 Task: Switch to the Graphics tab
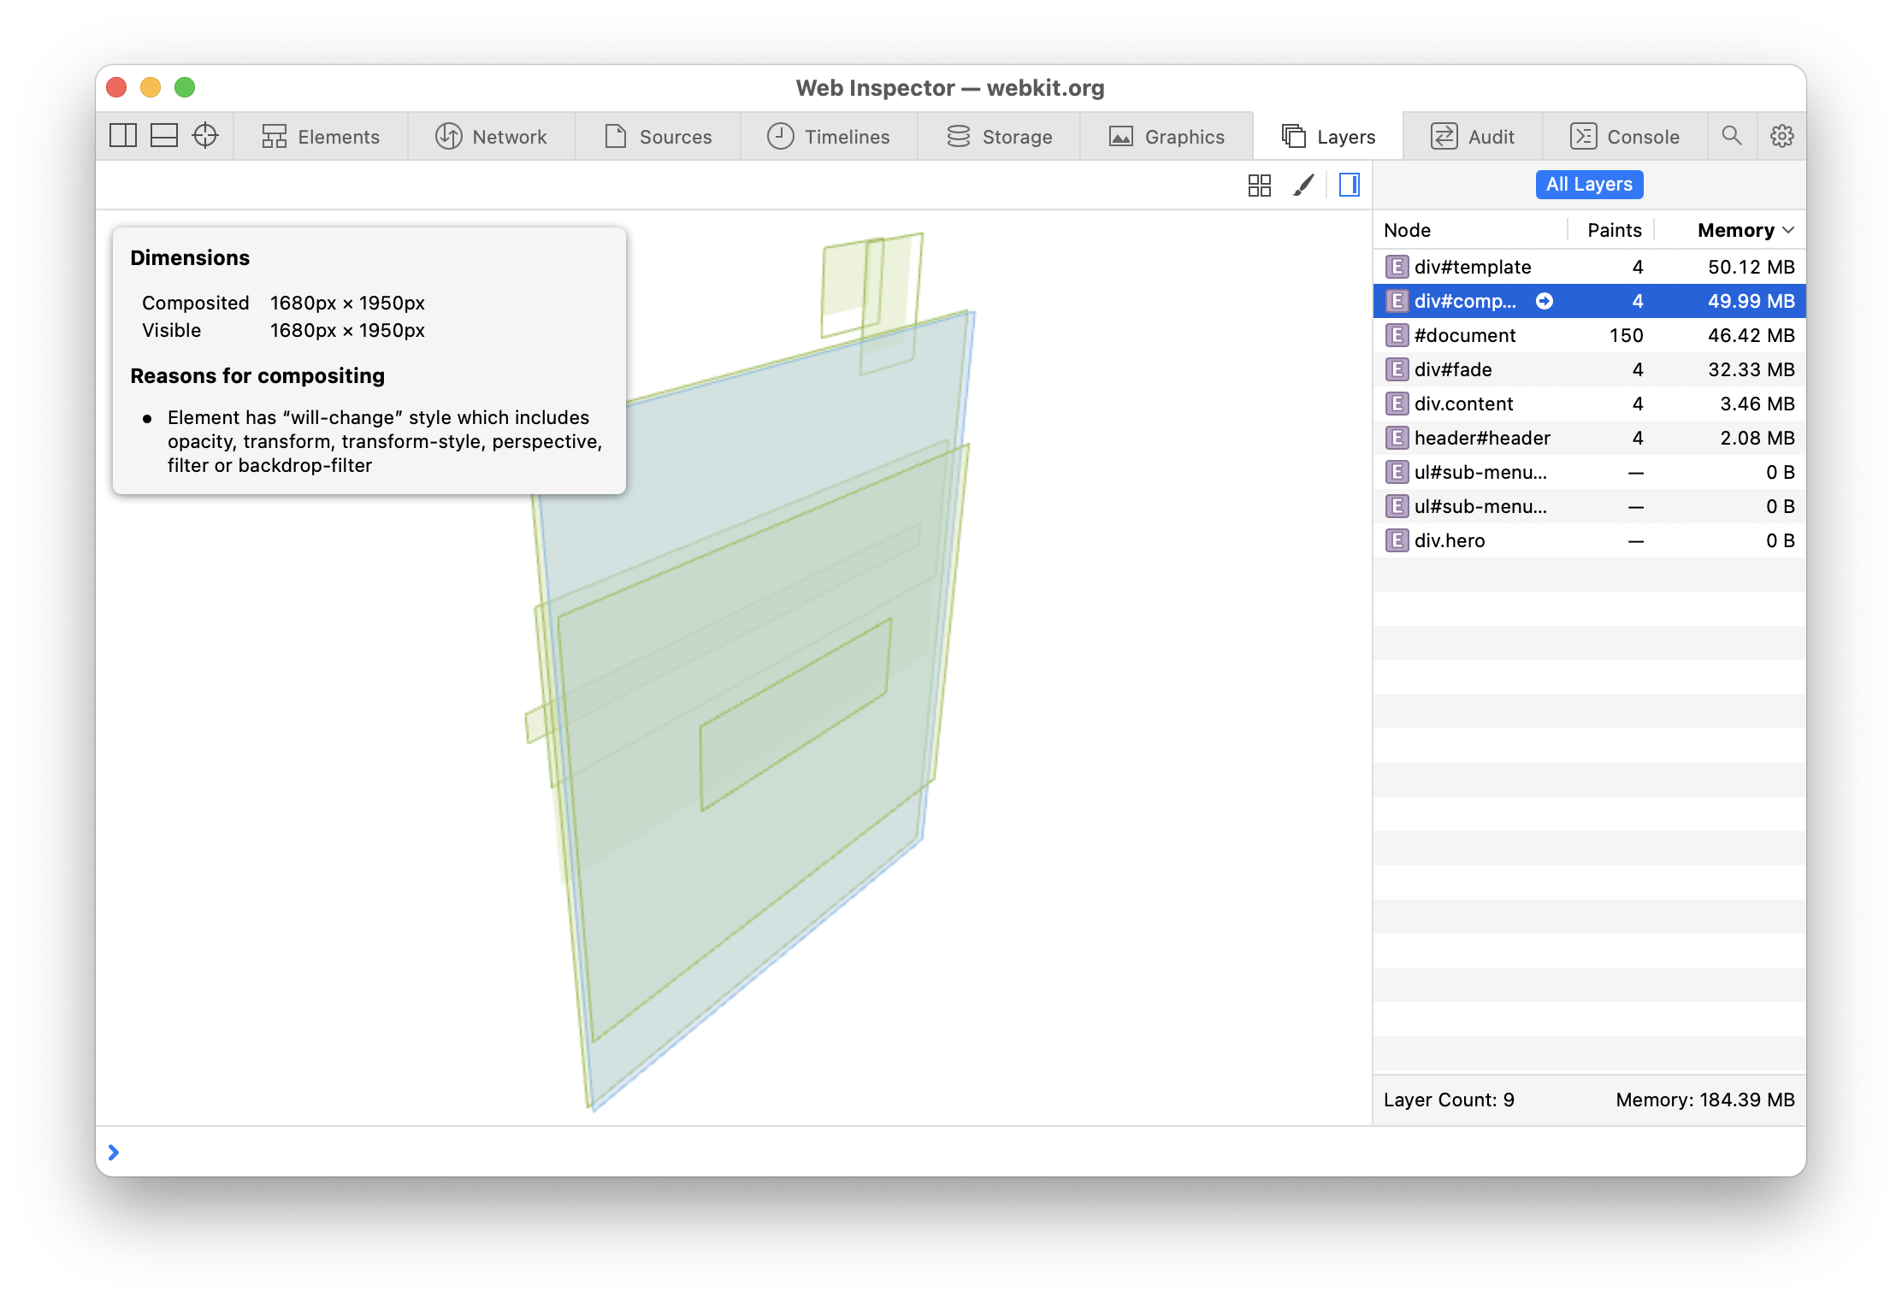point(1167,137)
